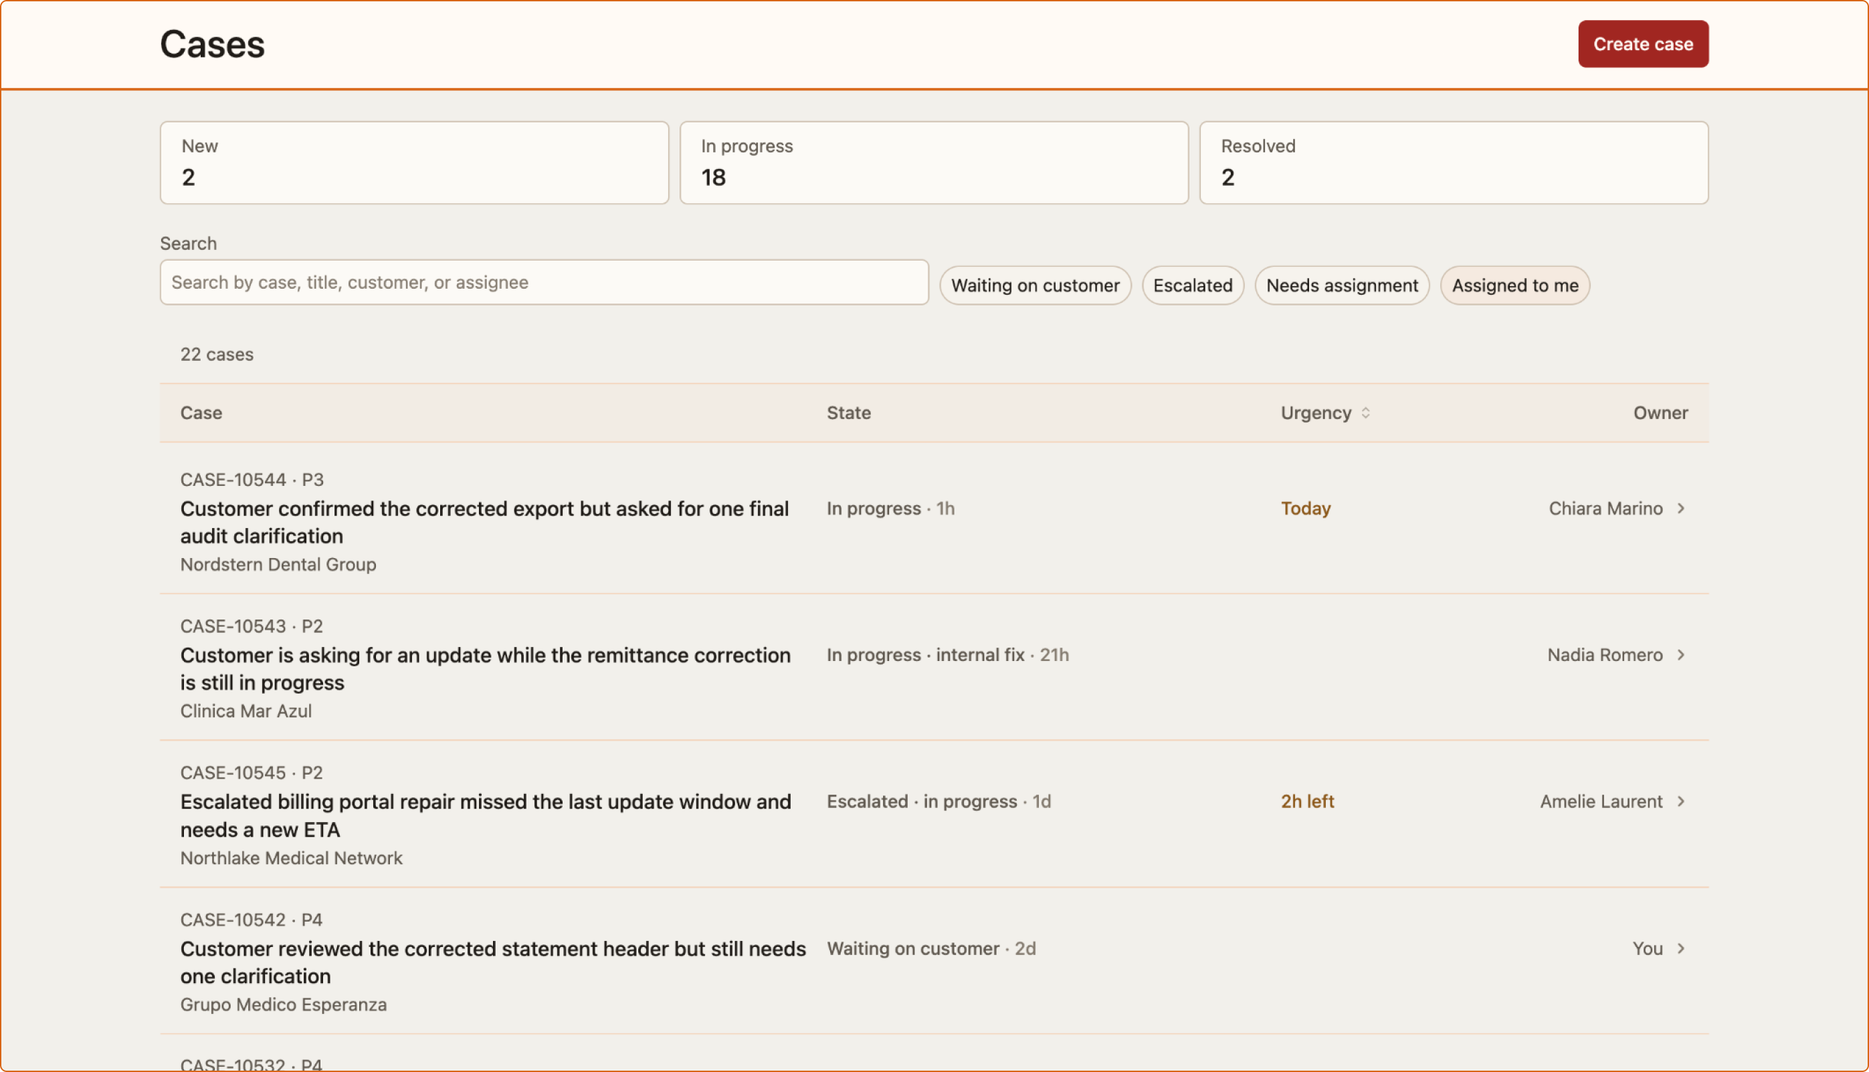Toggle the Assigned to me filter
1869x1072 pixels.
[x=1514, y=285]
